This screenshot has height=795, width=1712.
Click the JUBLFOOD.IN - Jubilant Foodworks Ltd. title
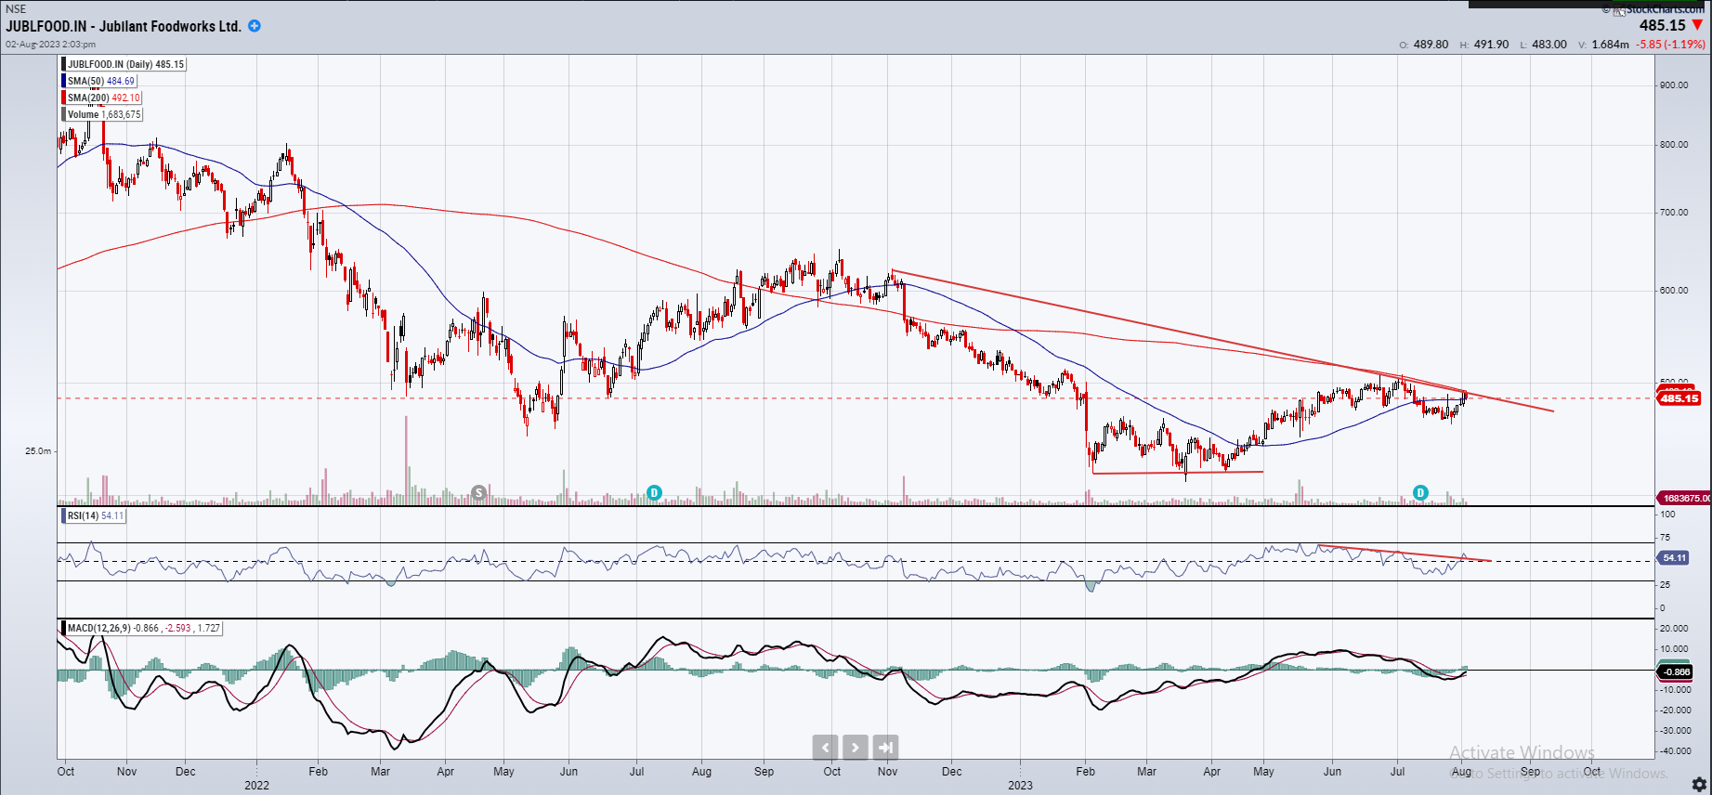[124, 26]
